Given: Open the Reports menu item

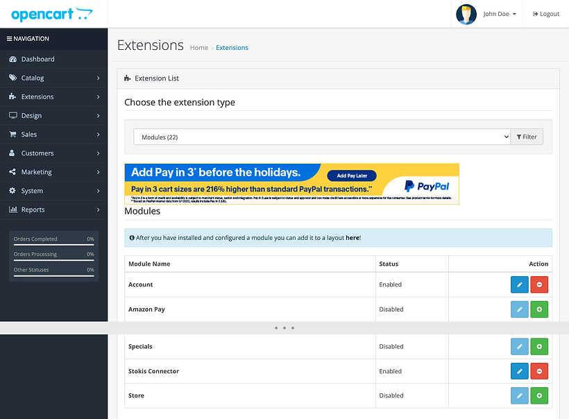Looking at the screenshot, I should click(53, 209).
